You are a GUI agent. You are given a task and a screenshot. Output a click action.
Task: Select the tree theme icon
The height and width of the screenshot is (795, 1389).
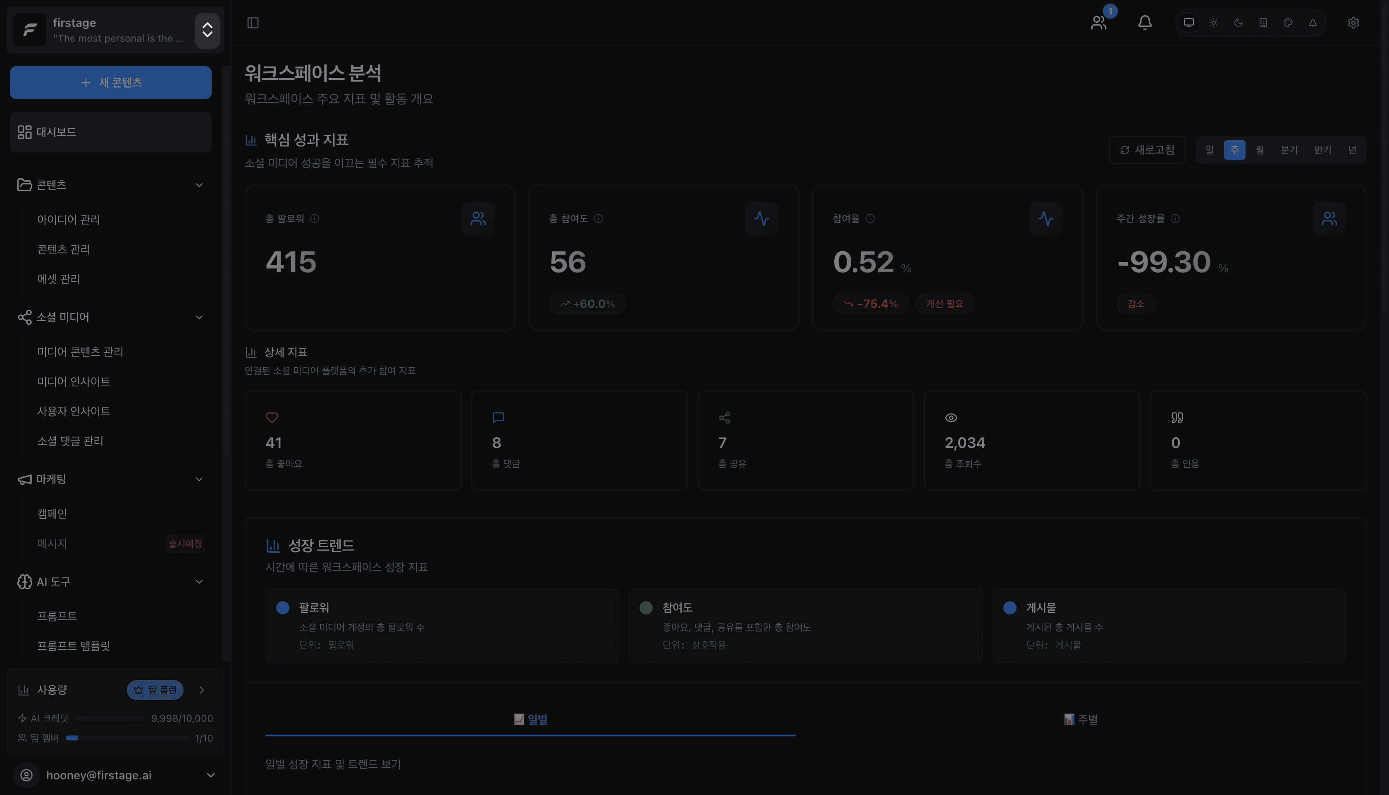coord(1313,23)
